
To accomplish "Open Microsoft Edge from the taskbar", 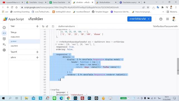I will (61, 98).
